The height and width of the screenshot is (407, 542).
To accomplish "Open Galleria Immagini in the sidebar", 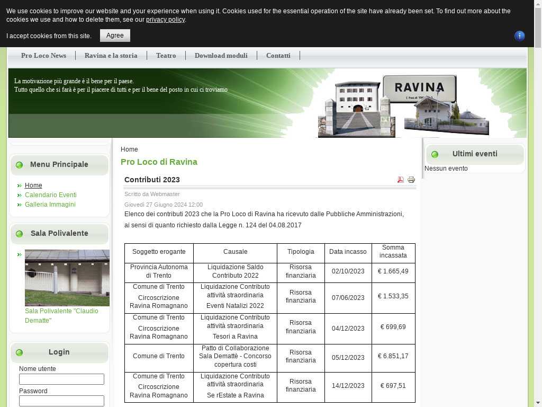I will (50, 205).
